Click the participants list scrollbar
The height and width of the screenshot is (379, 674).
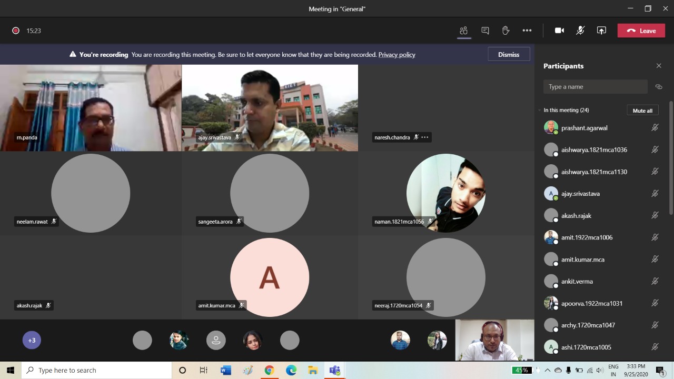coord(671,158)
